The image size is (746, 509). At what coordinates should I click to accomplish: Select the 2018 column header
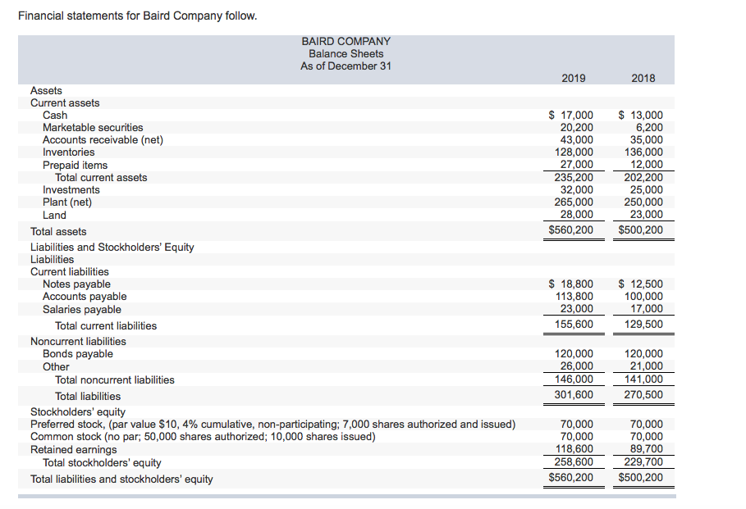coord(643,78)
